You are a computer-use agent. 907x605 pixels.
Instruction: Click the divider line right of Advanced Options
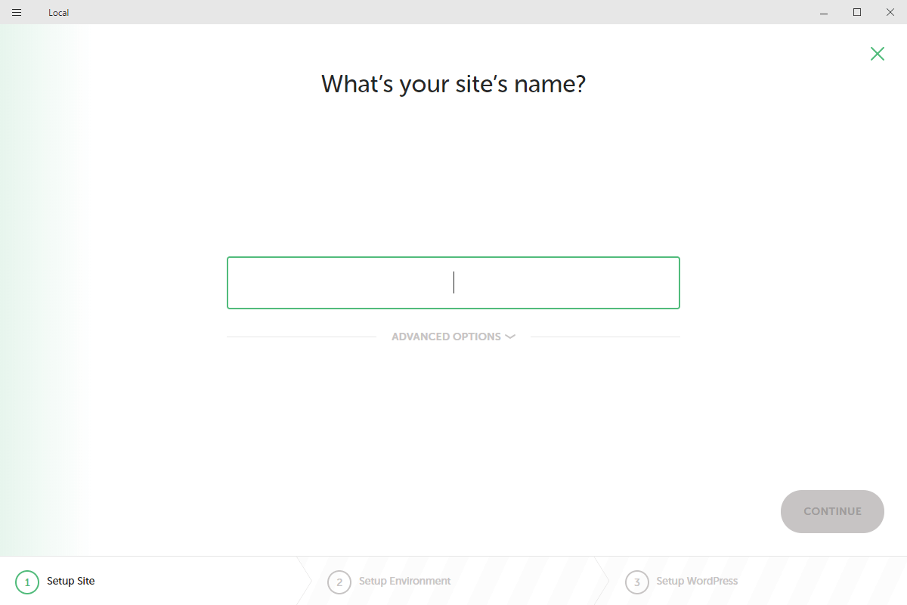(x=605, y=337)
